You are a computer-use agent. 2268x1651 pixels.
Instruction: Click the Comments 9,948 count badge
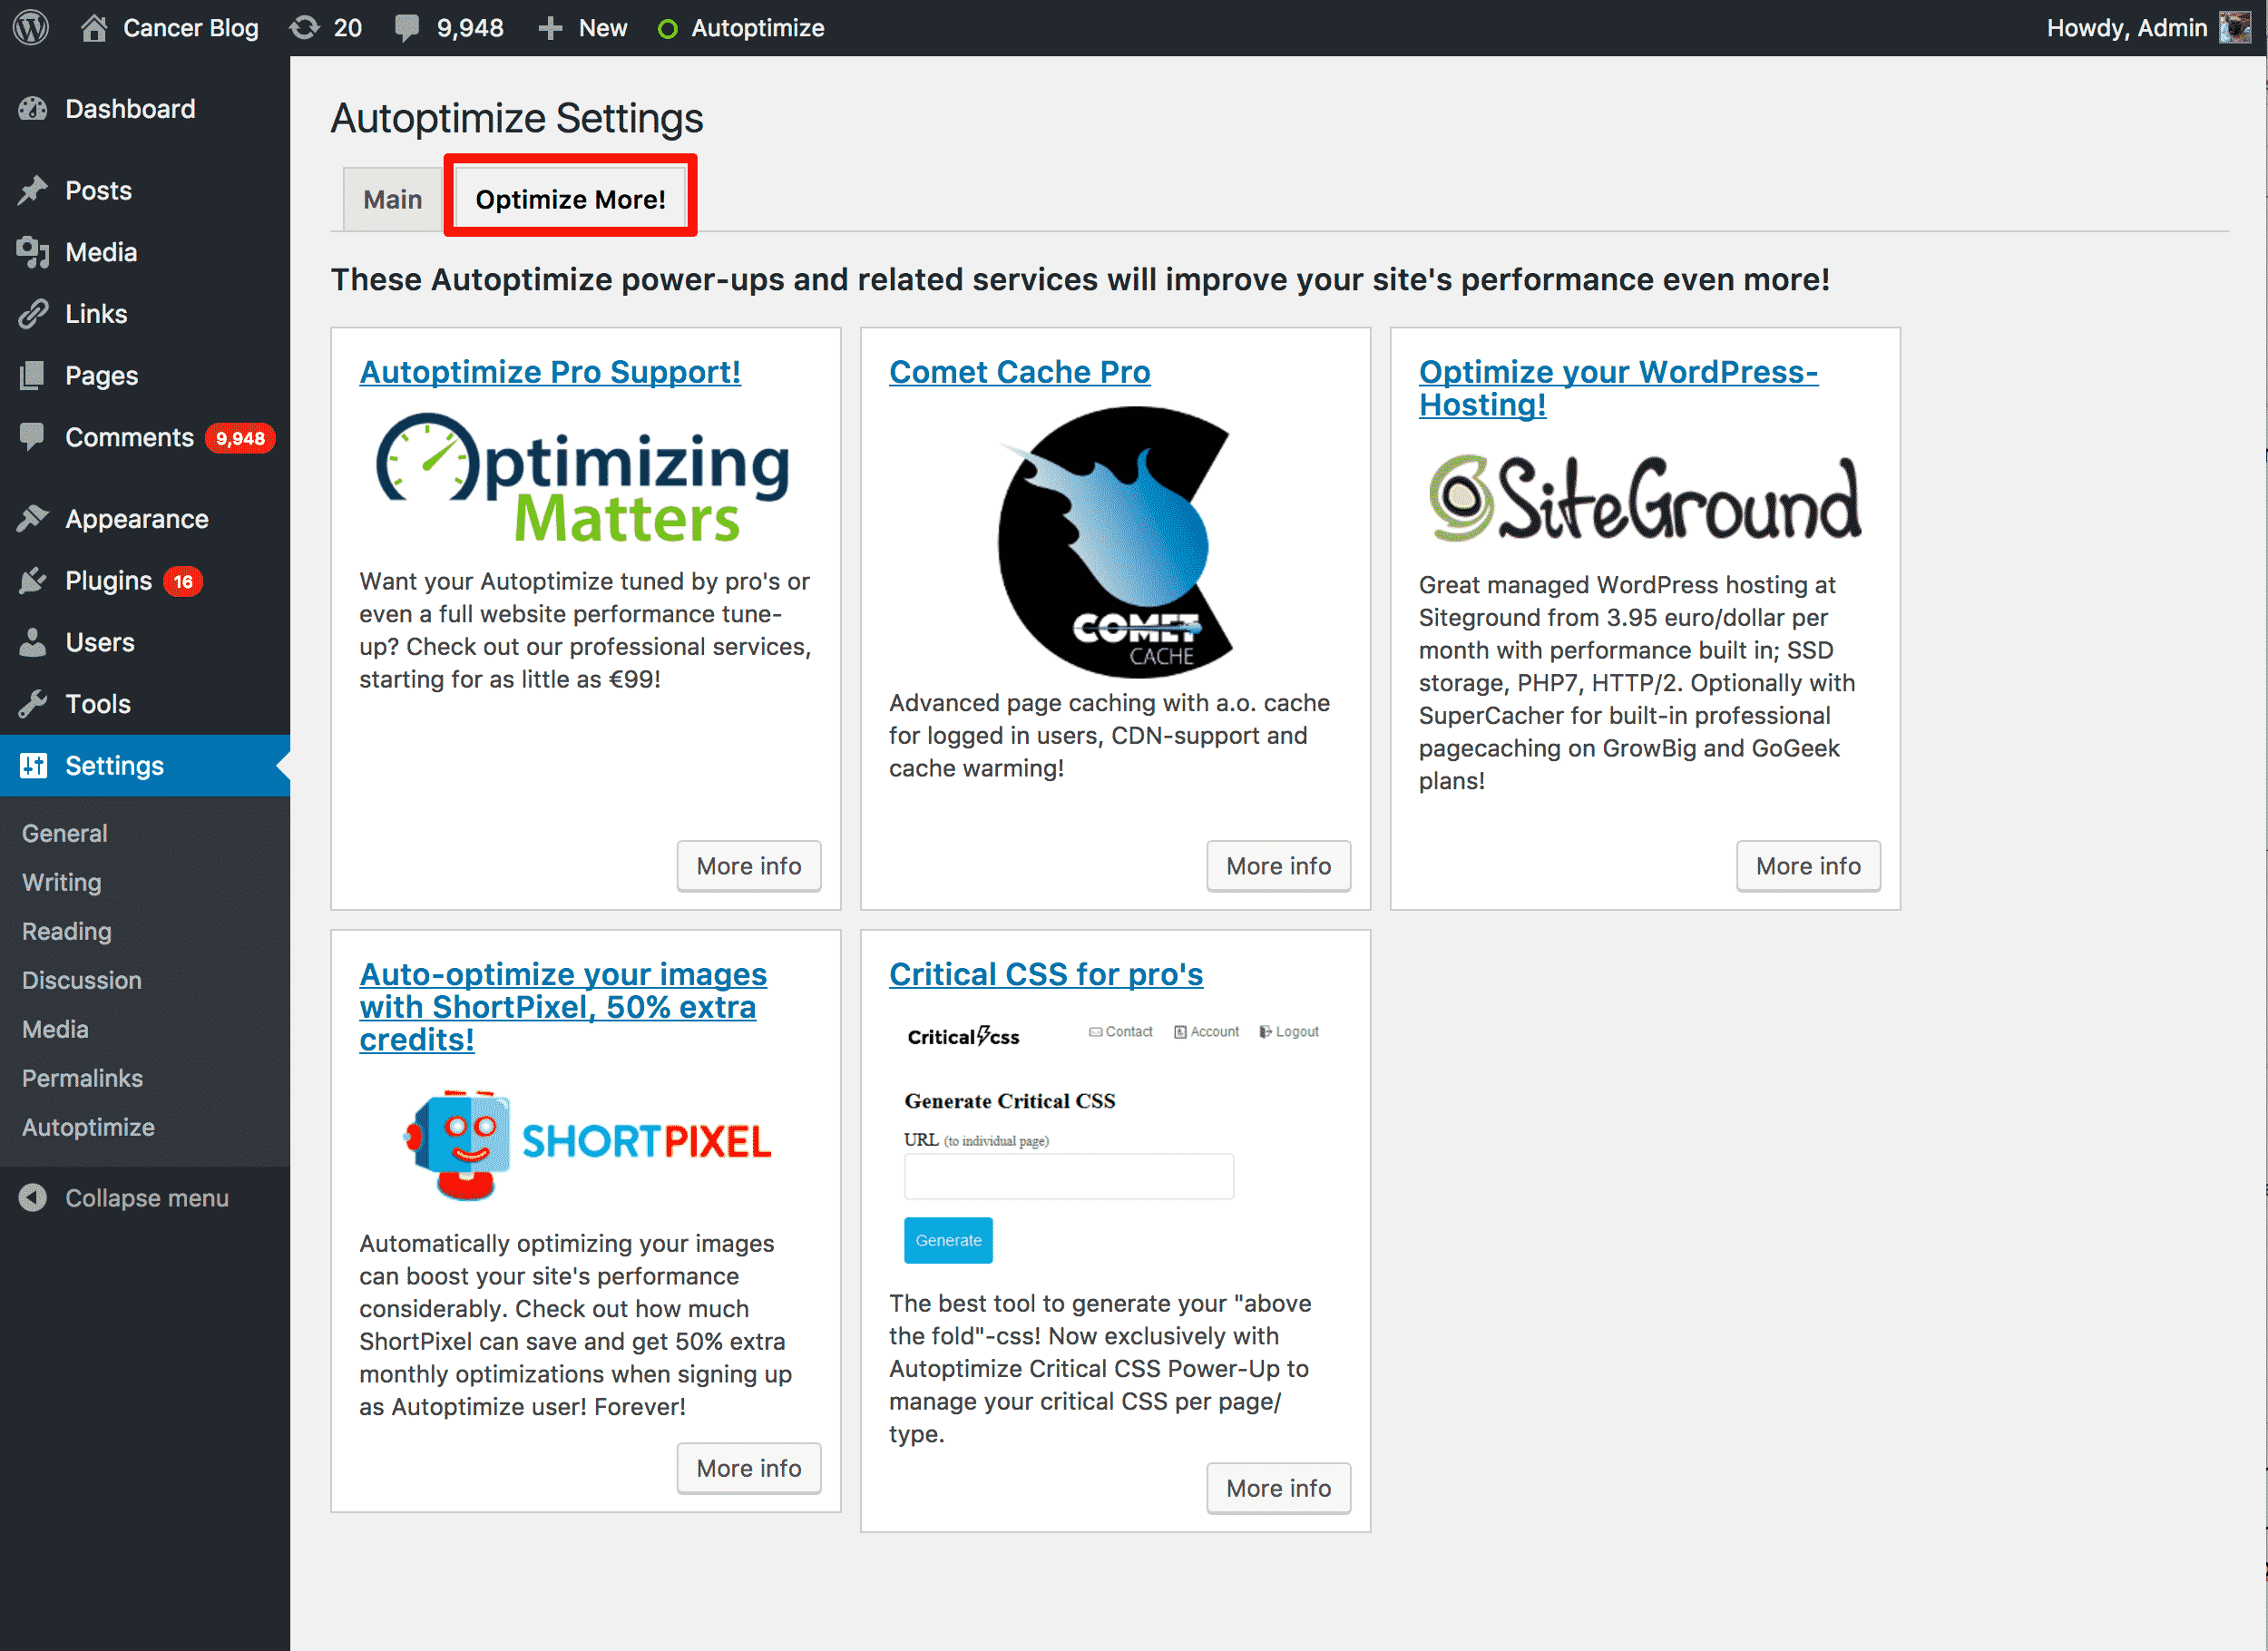click(x=240, y=438)
